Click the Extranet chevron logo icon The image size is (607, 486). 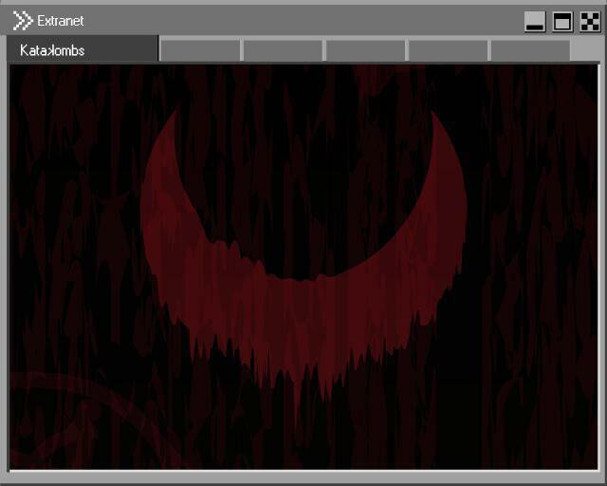[23, 21]
